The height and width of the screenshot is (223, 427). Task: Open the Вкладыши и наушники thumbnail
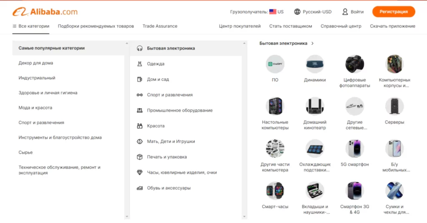[315, 191]
